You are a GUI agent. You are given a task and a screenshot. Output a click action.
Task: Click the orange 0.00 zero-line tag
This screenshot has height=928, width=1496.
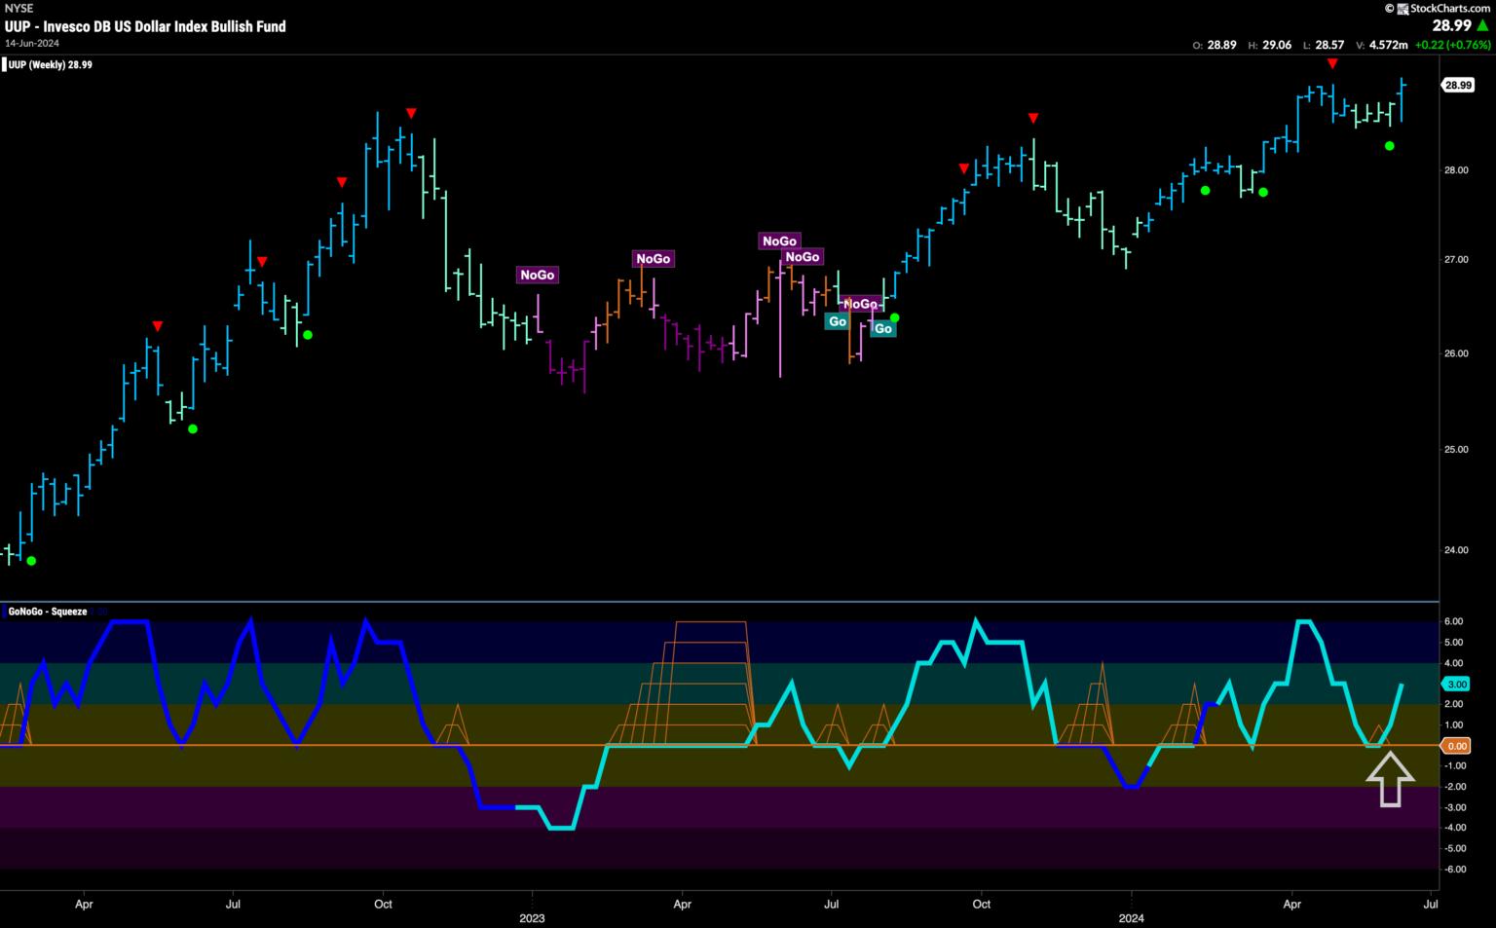click(x=1456, y=746)
